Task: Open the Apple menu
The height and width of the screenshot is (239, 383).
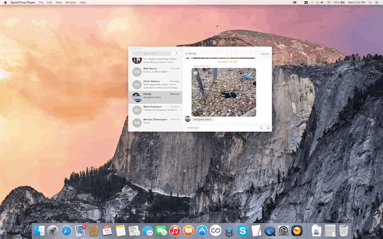Action: (x=5, y=2)
